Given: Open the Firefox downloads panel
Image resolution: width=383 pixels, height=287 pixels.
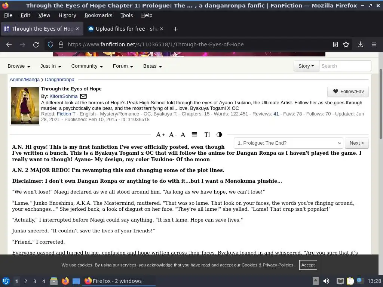Looking at the screenshot, I should pos(360,44).
